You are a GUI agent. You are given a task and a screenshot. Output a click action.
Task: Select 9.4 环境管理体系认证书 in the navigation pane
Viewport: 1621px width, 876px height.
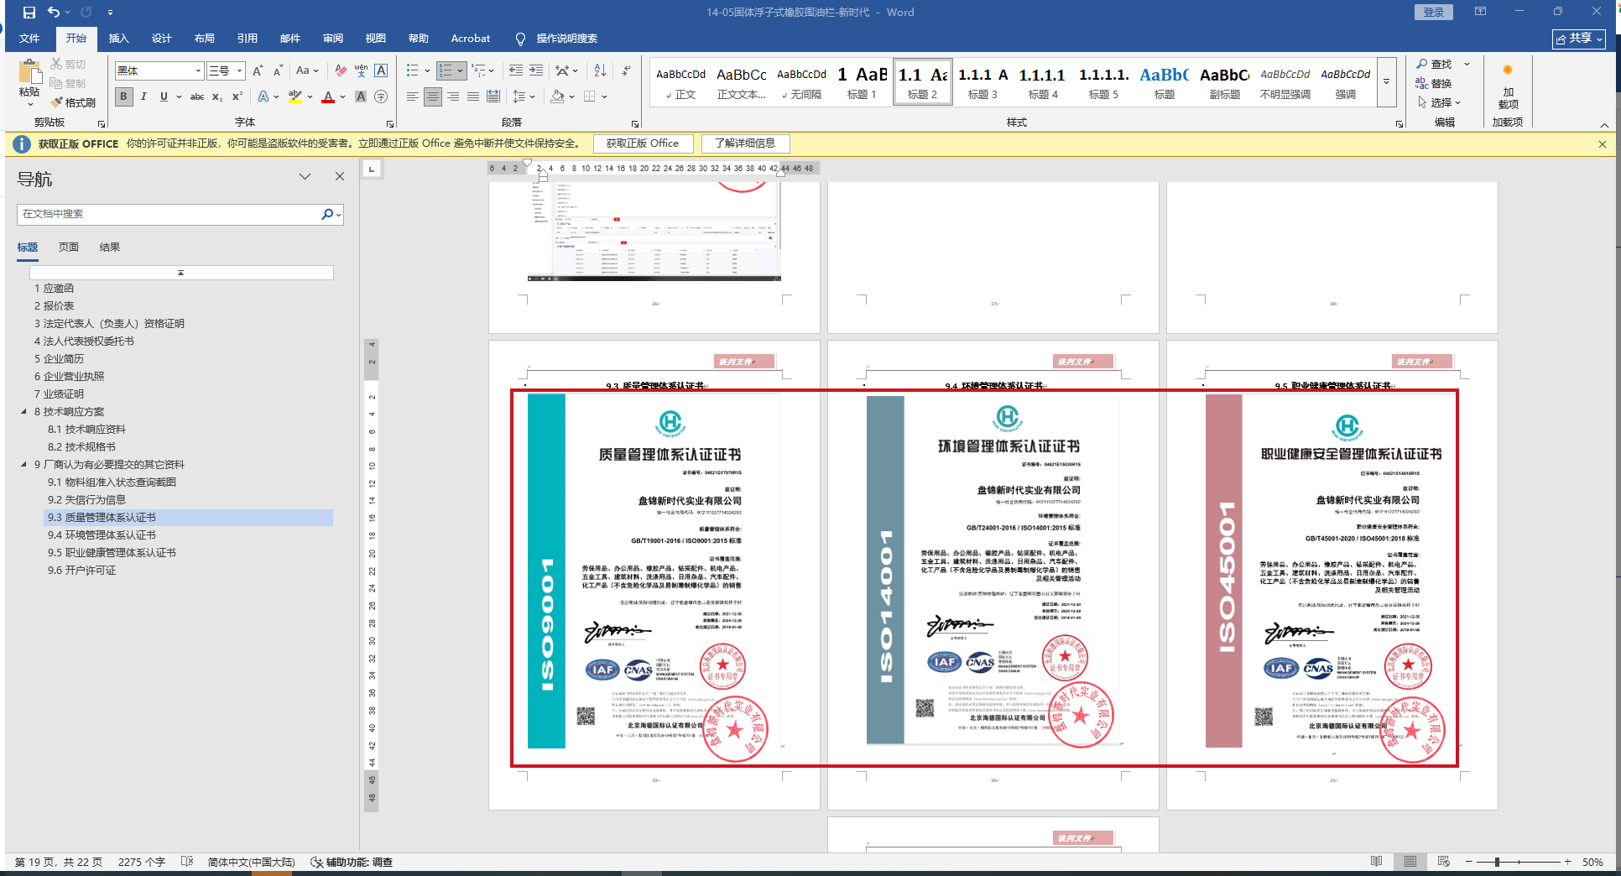(x=102, y=535)
